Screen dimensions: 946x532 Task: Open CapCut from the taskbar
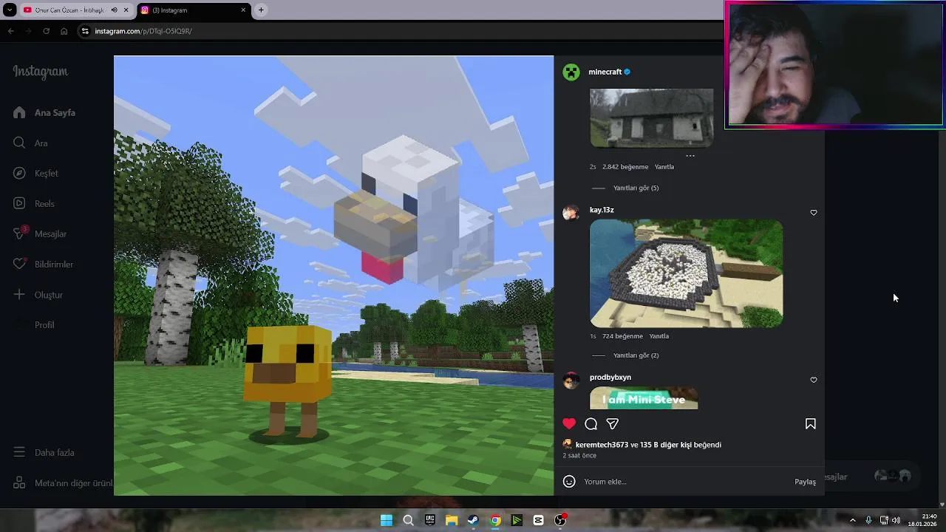point(538,520)
